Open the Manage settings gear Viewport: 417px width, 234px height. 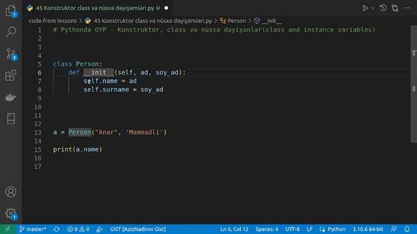coord(10,213)
